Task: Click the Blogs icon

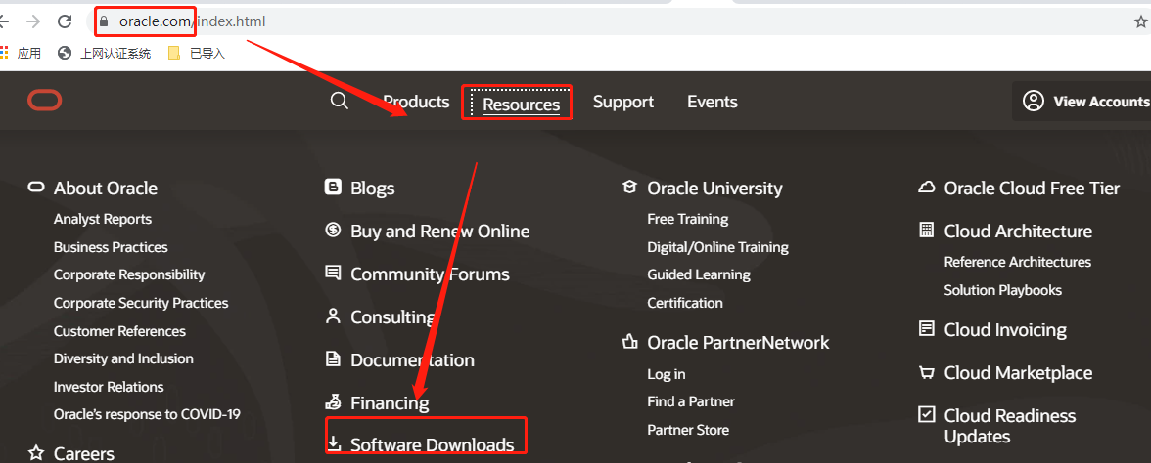Action: coord(333,188)
